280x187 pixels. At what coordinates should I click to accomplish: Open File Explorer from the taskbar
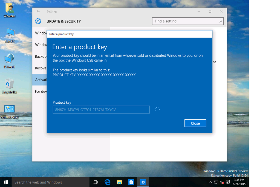119,182
